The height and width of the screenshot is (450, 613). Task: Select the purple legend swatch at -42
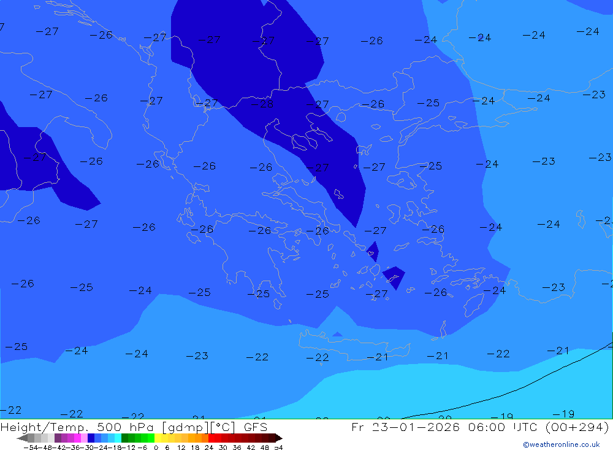58,438
